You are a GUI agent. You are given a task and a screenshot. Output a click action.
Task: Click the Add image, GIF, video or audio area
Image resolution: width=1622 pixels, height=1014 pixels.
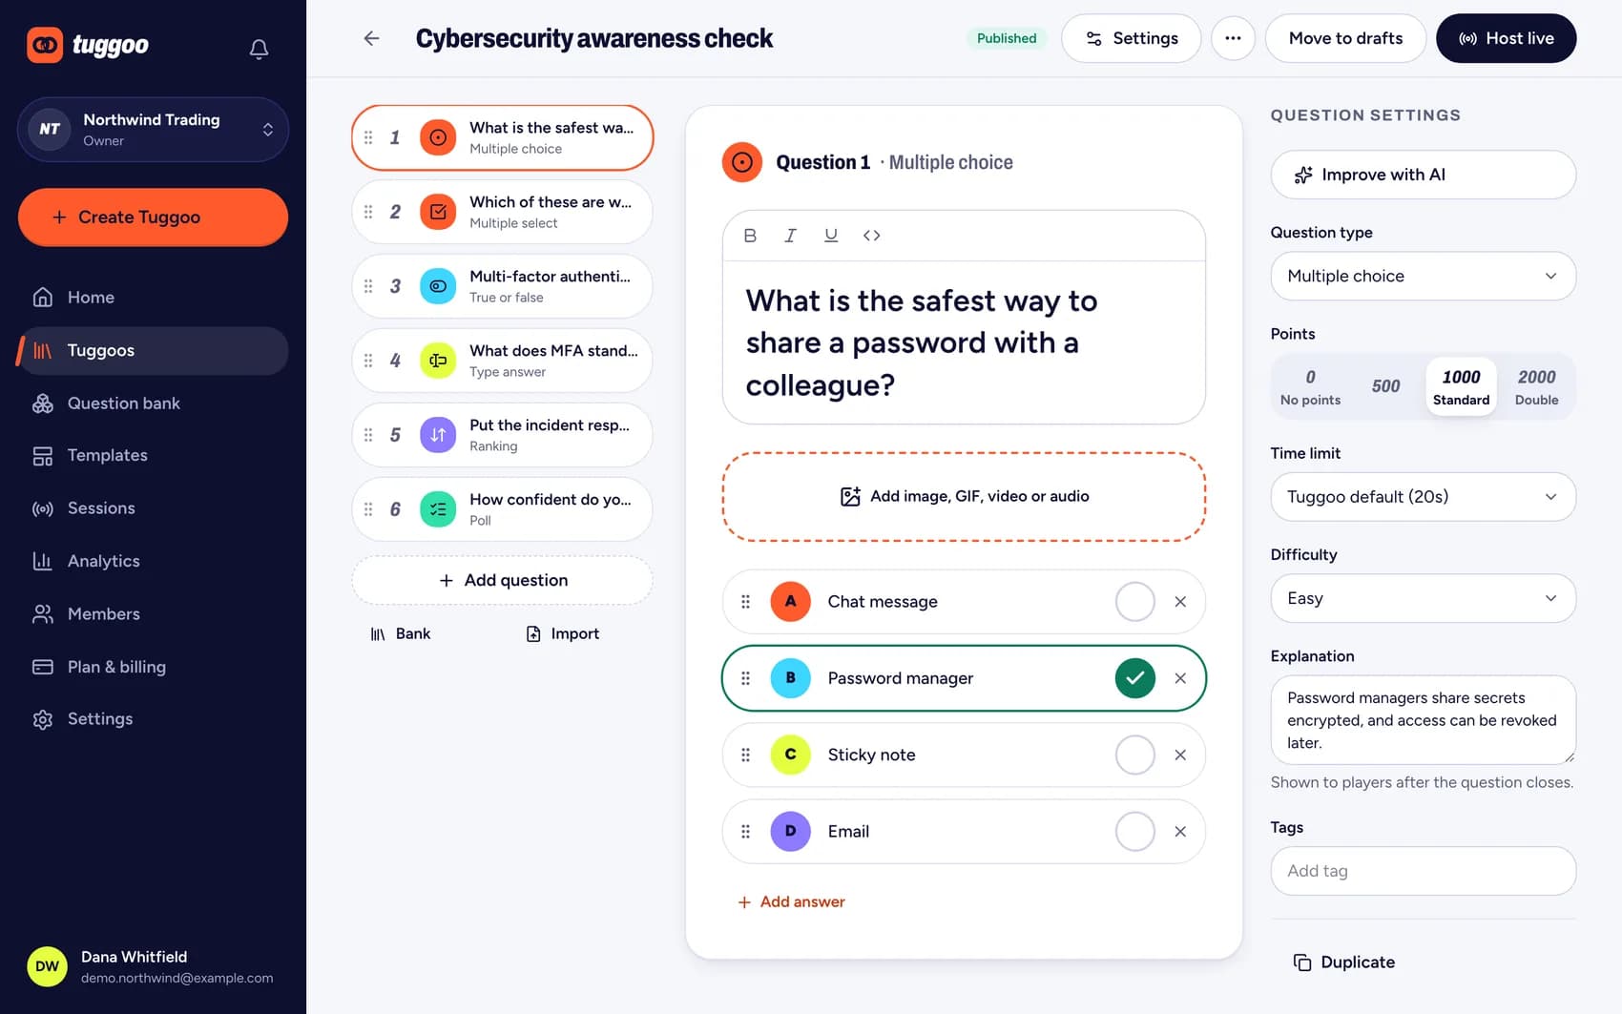click(x=964, y=497)
